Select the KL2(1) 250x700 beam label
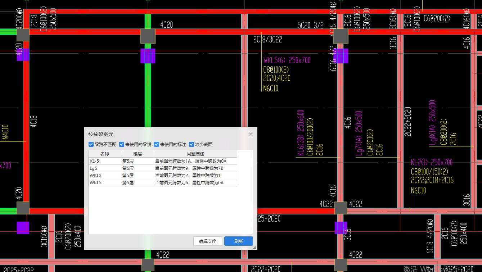The image size is (482, 272). click(x=432, y=162)
